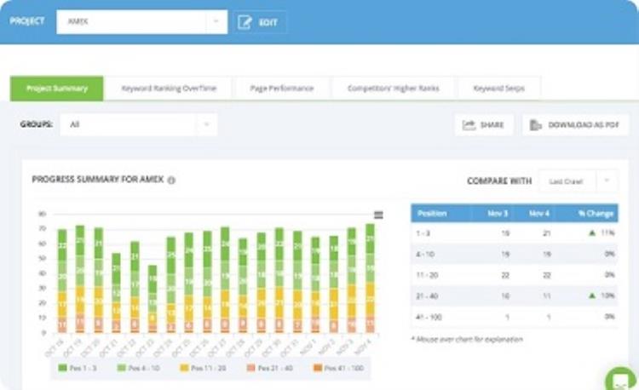639x390 pixels.
Task: Open the chart hamburger menu
Action: click(378, 215)
